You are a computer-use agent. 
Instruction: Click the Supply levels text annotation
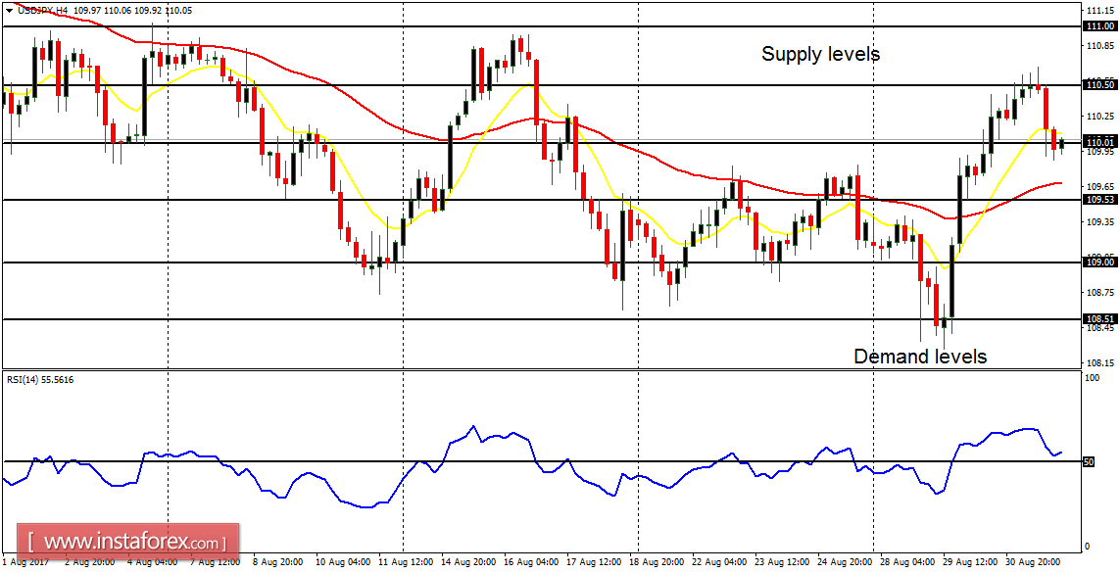(x=819, y=55)
